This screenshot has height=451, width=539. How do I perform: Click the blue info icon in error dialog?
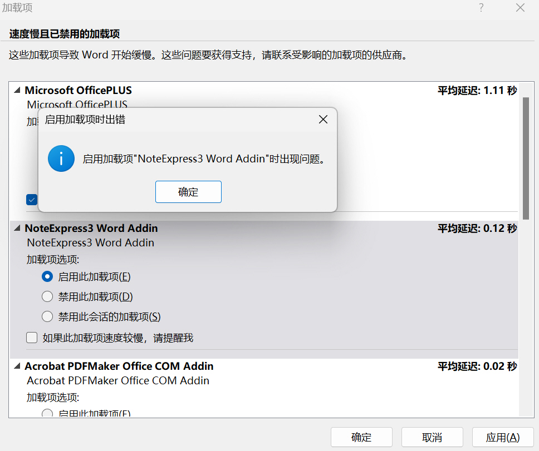[61, 158]
